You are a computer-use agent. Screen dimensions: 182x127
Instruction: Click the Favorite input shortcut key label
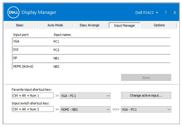pos(31,90)
